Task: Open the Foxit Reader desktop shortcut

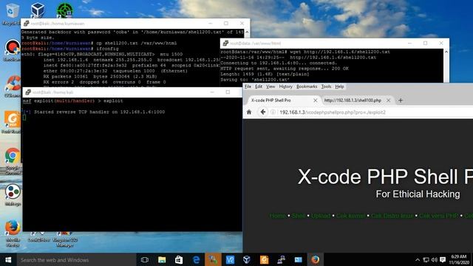Action: (12, 122)
